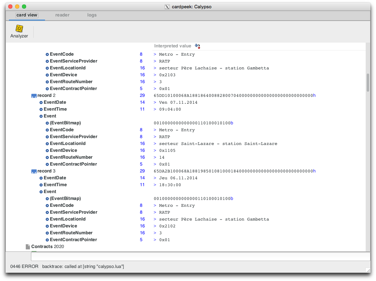Viewport: 376px width, 281px height.
Task: Select the card view tab
Action: point(27,15)
